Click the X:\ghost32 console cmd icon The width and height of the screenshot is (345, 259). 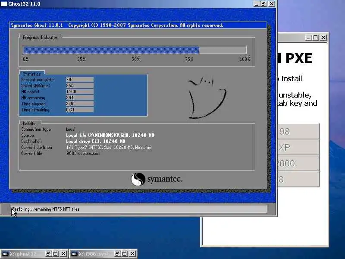5,254
